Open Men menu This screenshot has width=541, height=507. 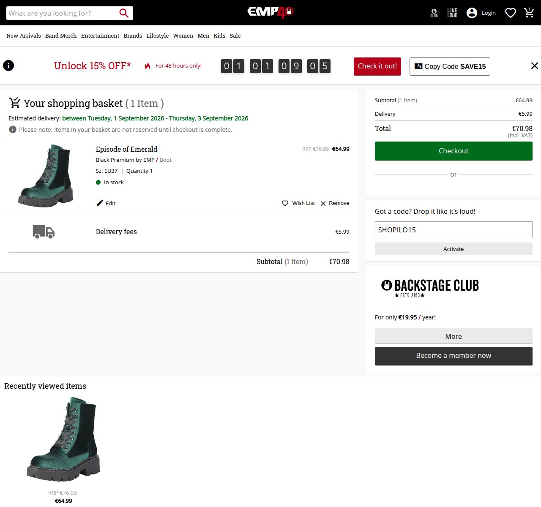(x=203, y=36)
